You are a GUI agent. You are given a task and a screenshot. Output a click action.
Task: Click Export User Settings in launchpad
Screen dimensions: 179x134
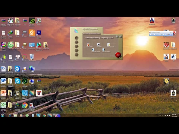coord(103,50)
